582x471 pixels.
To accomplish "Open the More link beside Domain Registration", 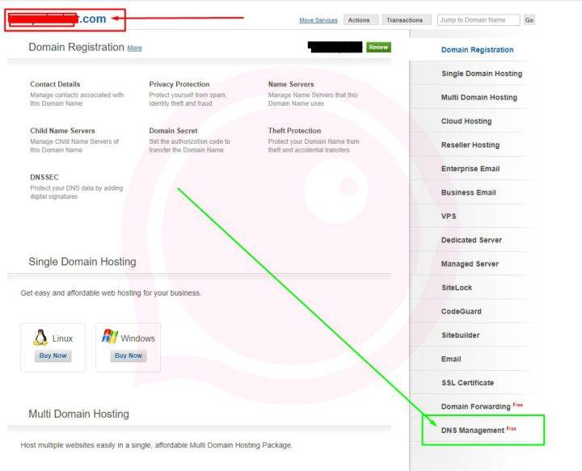I will tap(134, 48).
